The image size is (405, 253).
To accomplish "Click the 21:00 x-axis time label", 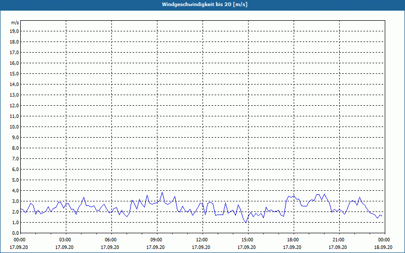I will pos(339,239).
